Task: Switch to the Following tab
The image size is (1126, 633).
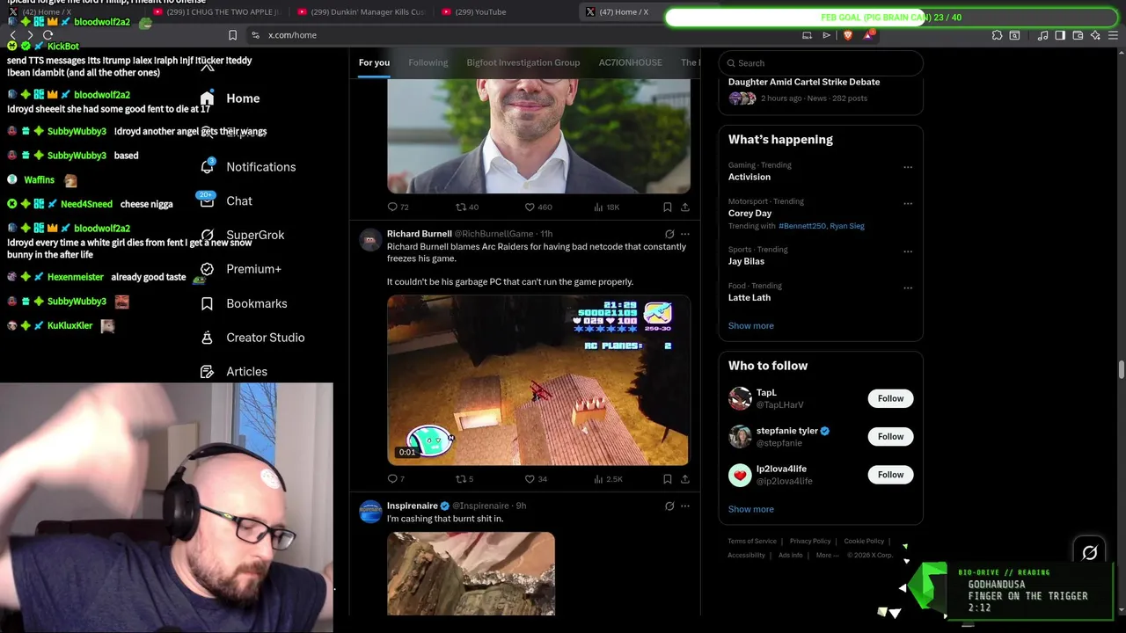Action: click(428, 63)
